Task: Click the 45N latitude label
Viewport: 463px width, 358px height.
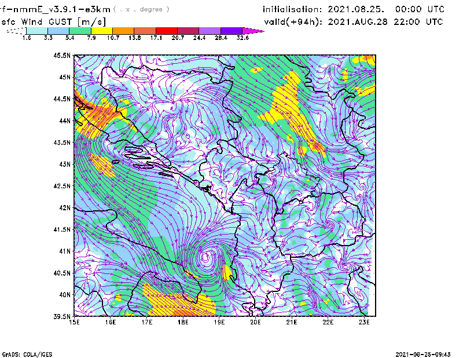Action: (x=65, y=77)
